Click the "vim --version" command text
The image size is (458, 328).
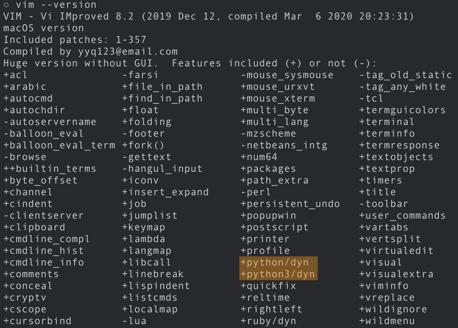click(x=56, y=5)
